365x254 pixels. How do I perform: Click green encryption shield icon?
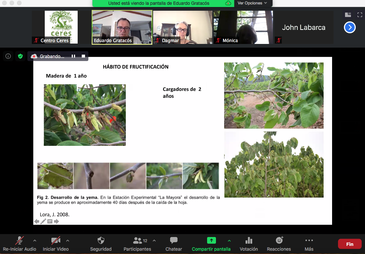(x=20, y=56)
